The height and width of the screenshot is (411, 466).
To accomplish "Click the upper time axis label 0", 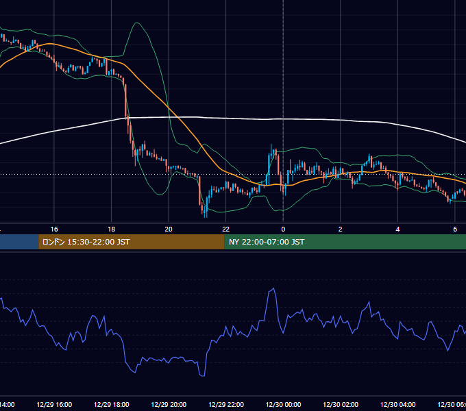I will tap(283, 229).
